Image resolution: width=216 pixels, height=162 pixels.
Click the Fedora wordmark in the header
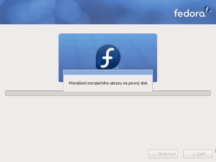tap(189, 13)
